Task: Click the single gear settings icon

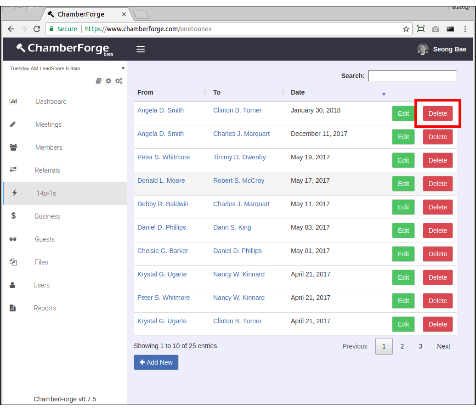Action: point(108,81)
